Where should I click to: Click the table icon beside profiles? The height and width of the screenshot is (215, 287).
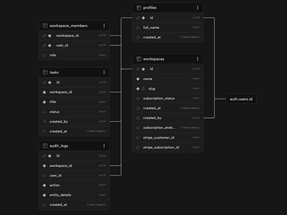coord(139,8)
